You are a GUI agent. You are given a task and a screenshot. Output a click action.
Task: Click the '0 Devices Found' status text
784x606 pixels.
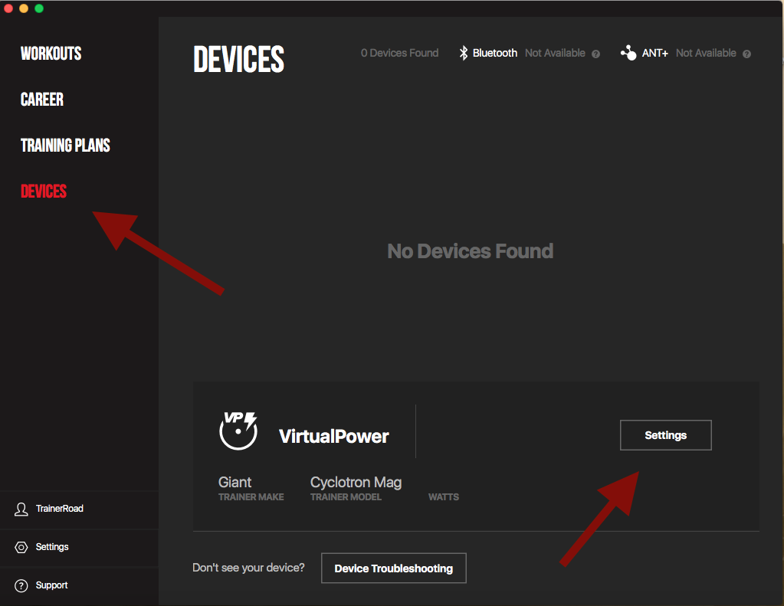pyautogui.click(x=399, y=53)
